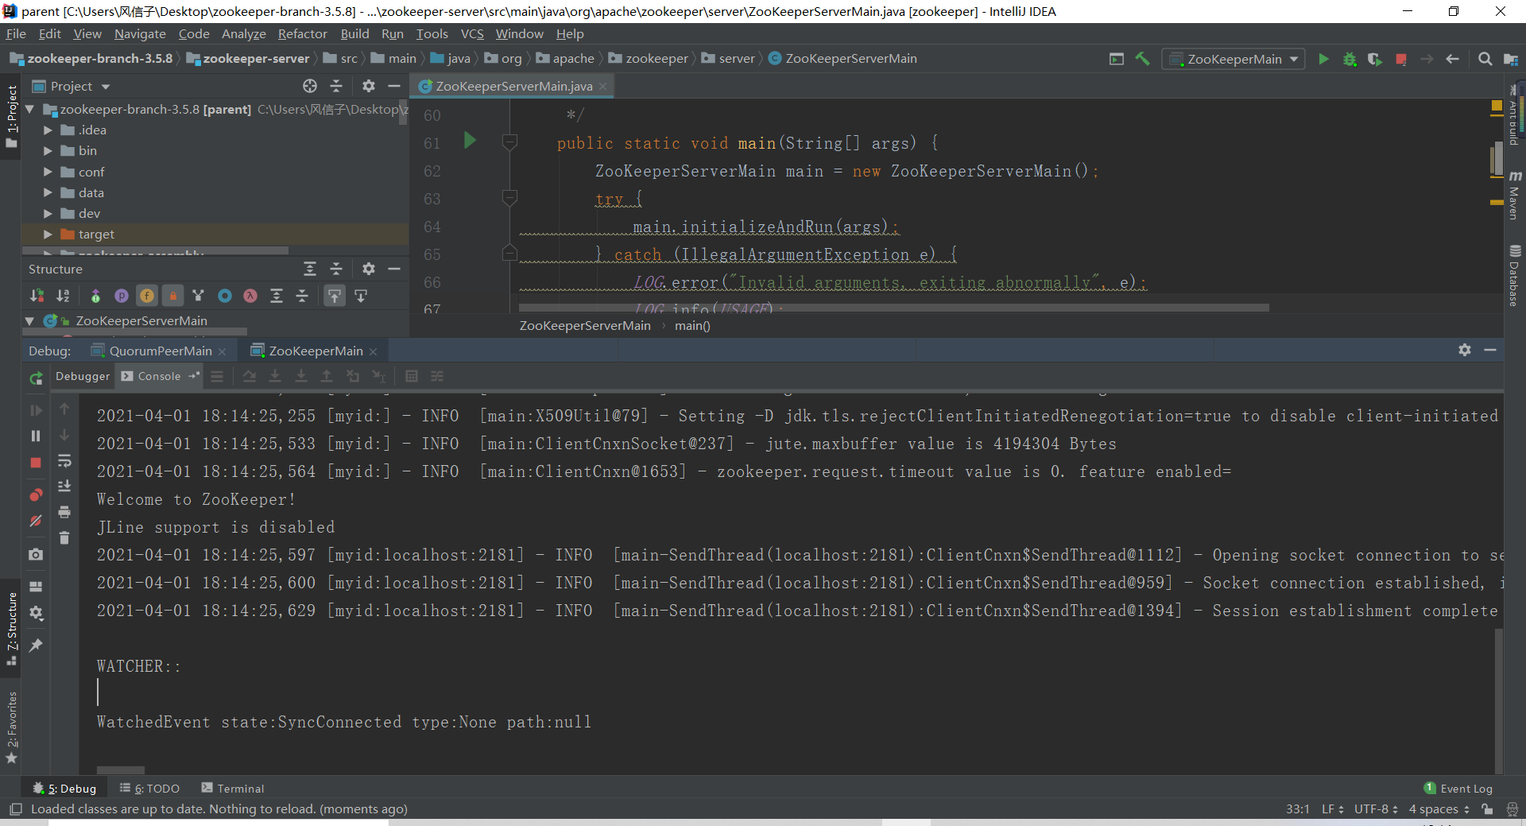Click the editor horizontal scrollbar
Screen dimensions: 1526x826
(x=893, y=307)
